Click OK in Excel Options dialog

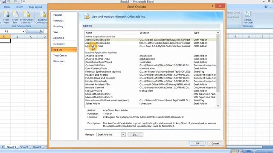pyautogui.click(x=197, y=144)
